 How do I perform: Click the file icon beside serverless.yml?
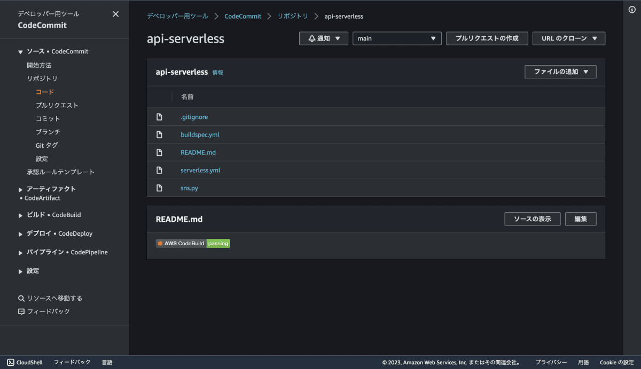click(159, 170)
